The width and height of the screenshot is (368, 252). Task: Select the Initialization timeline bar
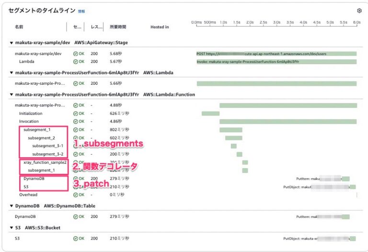pos(210,114)
